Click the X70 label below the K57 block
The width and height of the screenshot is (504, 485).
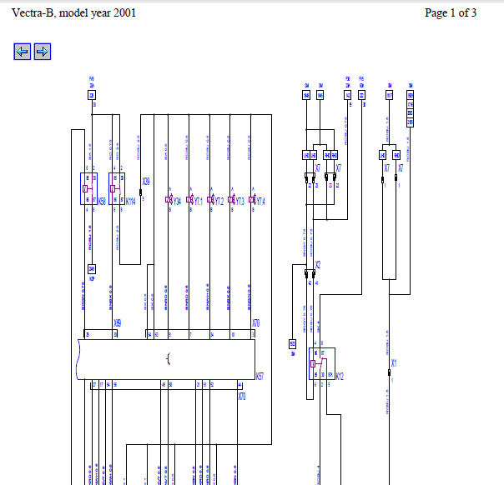coord(242,397)
